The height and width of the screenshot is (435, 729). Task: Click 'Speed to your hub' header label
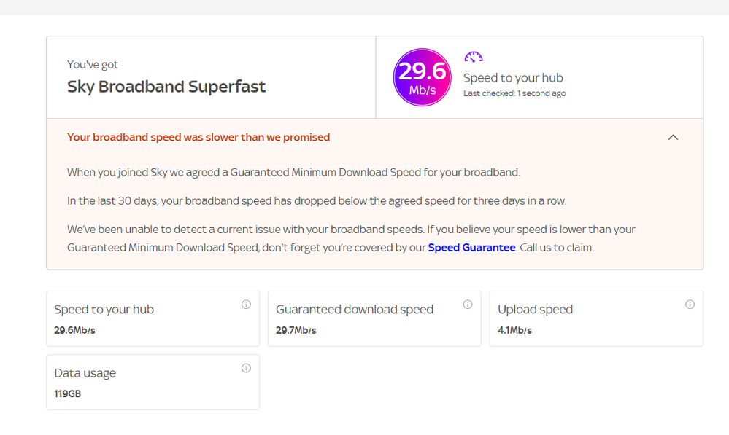click(513, 77)
